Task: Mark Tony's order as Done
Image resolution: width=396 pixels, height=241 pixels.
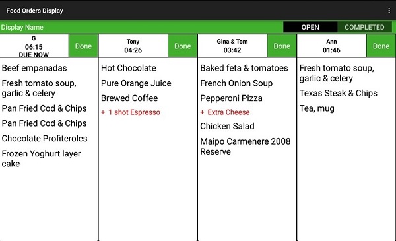Action: pyautogui.click(x=182, y=46)
